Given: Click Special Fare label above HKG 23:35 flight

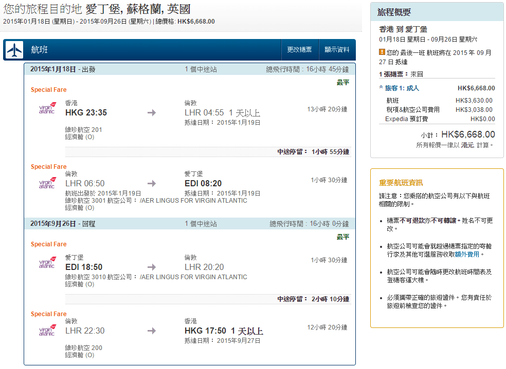Looking at the screenshot, I should point(48,90).
